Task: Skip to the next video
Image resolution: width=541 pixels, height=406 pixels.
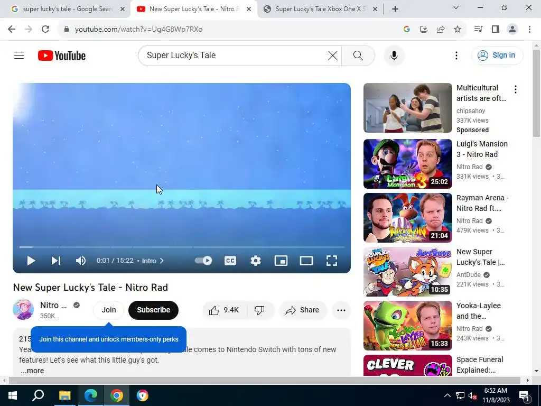Action: click(x=56, y=261)
